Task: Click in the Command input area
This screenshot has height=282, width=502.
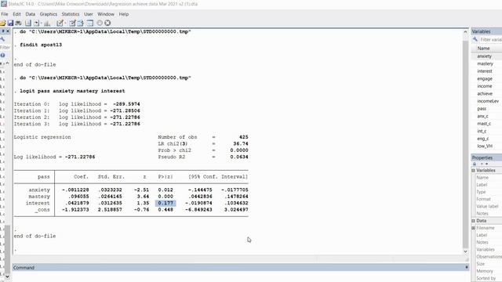Action: (241, 277)
